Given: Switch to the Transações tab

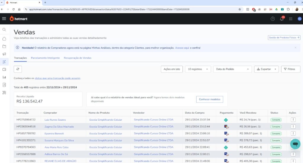Looking at the screenshot, I should pos(20,58).
